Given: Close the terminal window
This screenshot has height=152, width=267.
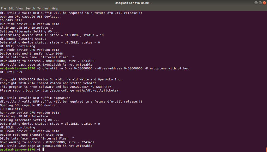Looking at the screenshot, I should point(264,3).
